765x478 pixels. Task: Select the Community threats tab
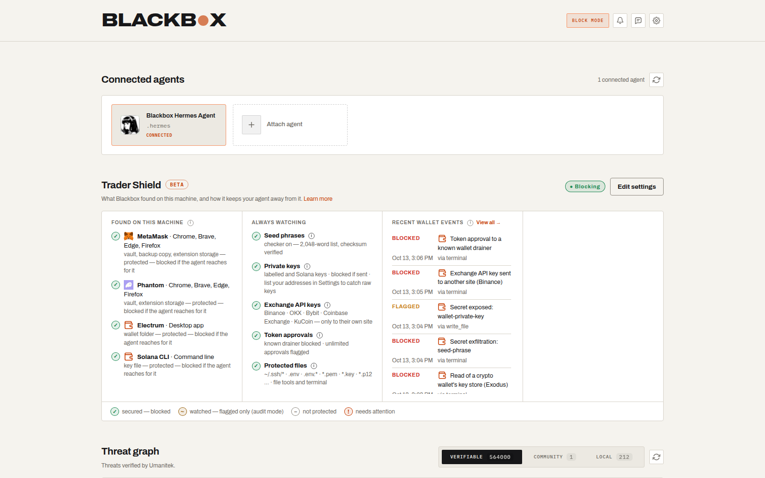pyautogui.click(x=555, y=457)
